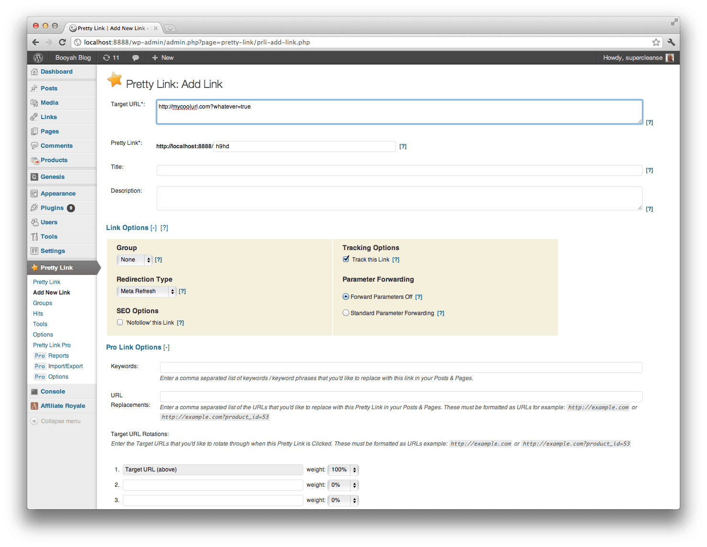The width and height of the screenshot is (707, 547).
Task: Open the 100% weight dropdown for rotation 1
Action: pos(343,470)
